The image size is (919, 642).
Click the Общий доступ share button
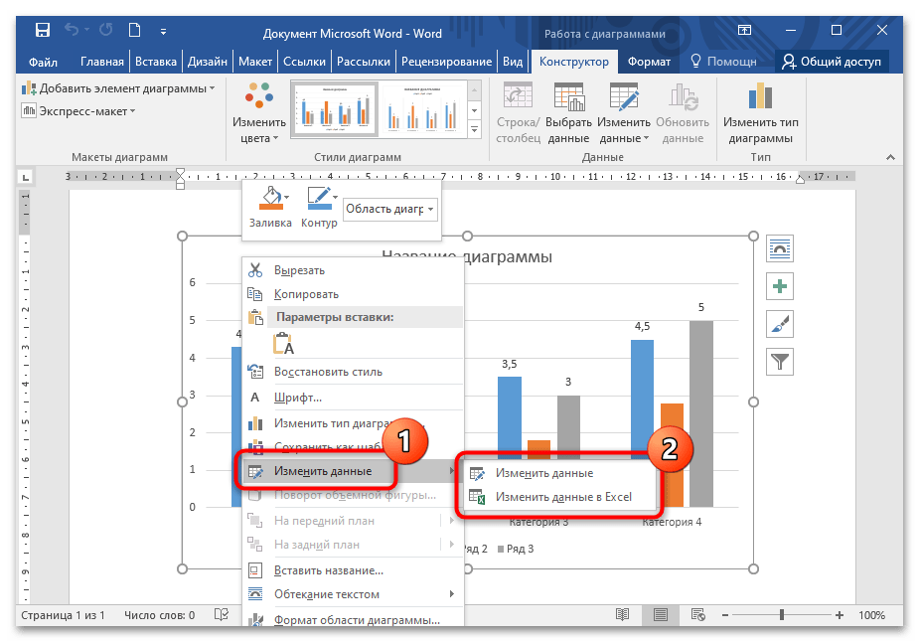click(833, 62)
